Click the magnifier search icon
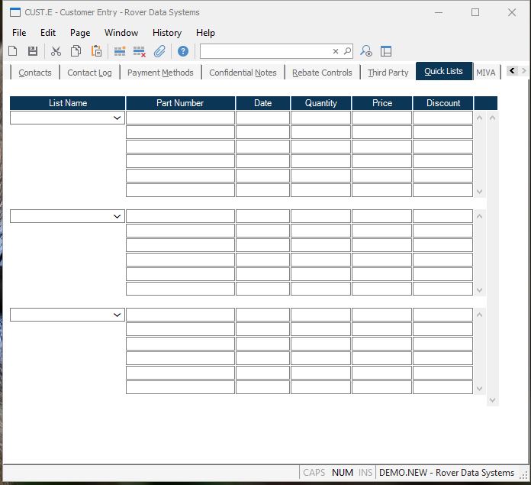This screenshot has width=531, height=485. coord(347,51)
